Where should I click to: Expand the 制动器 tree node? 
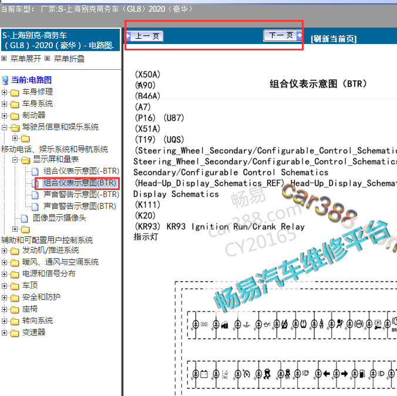4,116
